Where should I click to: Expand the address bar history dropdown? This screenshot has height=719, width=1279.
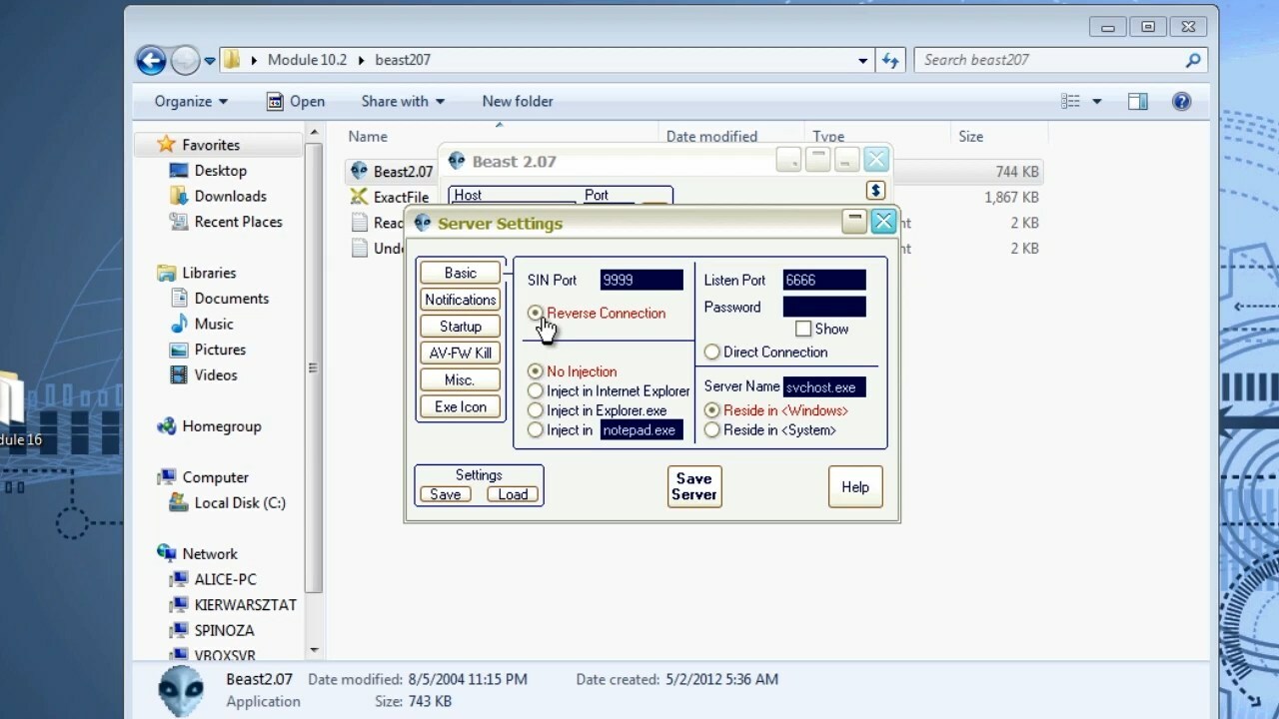(x=863, y=61)
